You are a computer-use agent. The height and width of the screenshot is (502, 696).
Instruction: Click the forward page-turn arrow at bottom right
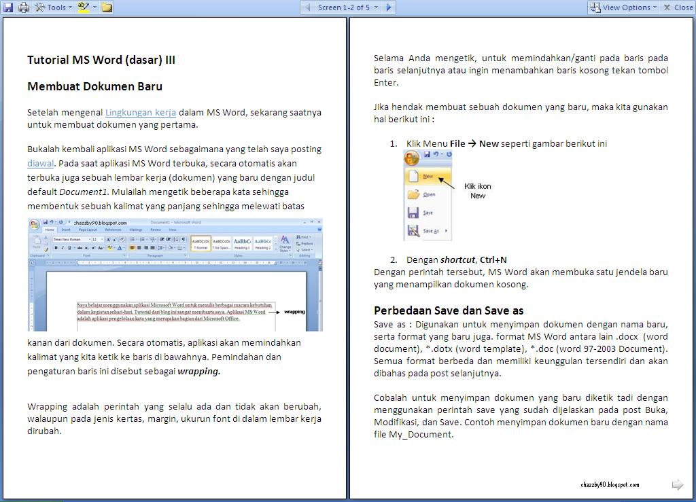(677, 484)
